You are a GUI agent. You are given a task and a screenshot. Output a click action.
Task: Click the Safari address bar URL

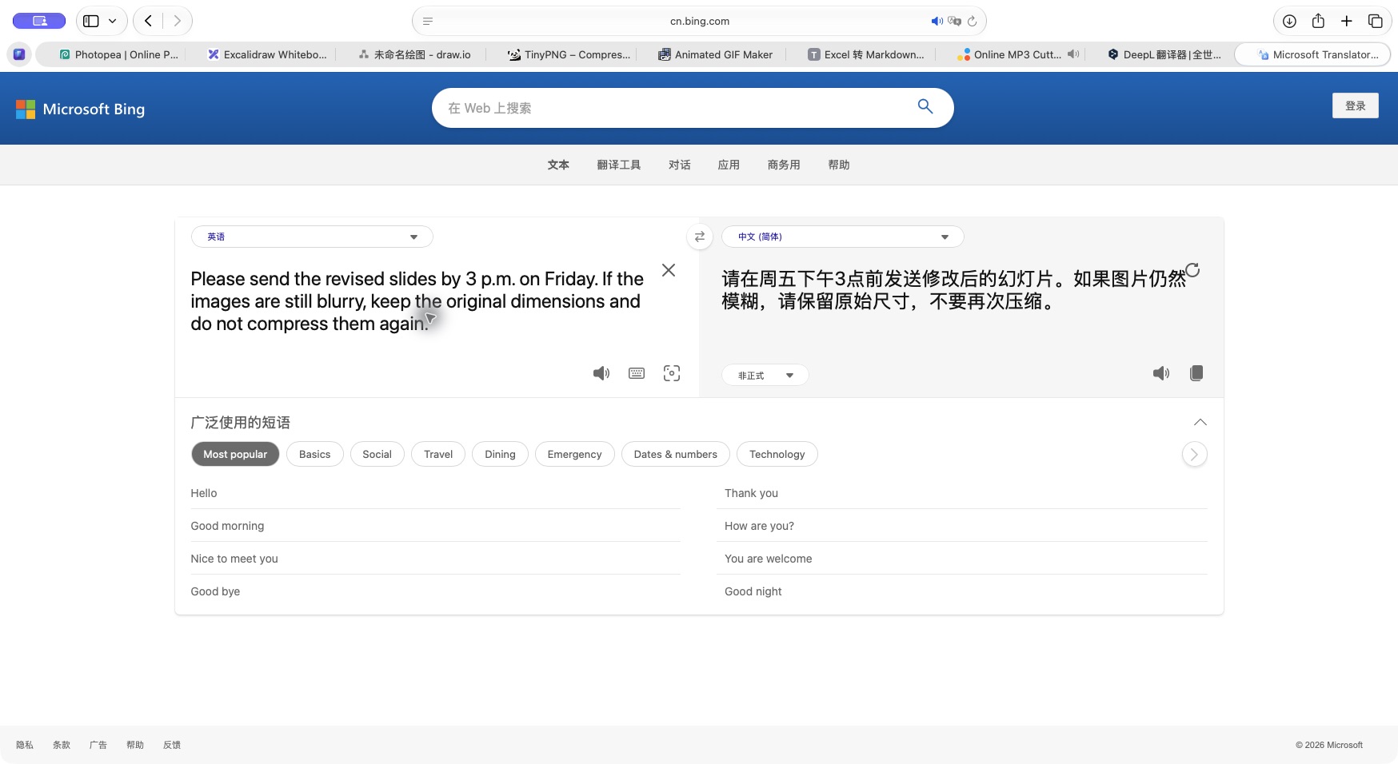click(x=700, y=22)
